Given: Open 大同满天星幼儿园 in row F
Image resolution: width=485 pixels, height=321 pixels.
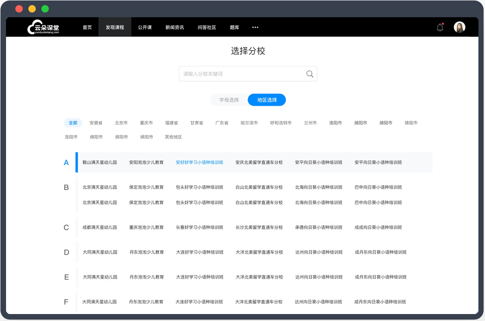Looking at the screenshot, I should tap(99, 302).
